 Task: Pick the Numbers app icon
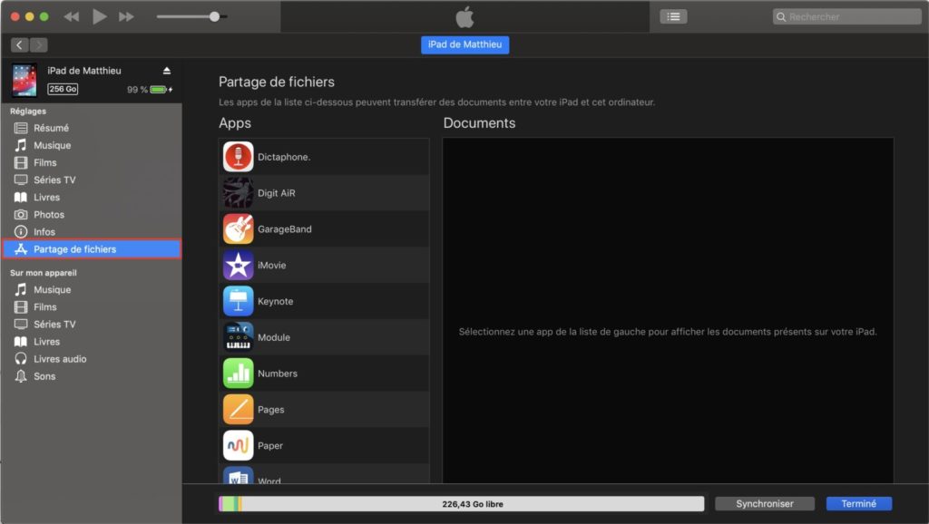click(x=238, y=374)
